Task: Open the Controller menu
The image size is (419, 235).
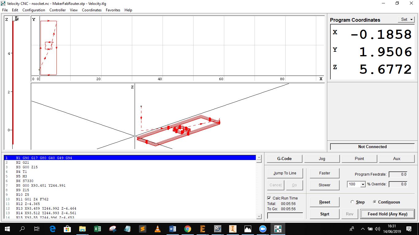Action: [x=58, y=10]
